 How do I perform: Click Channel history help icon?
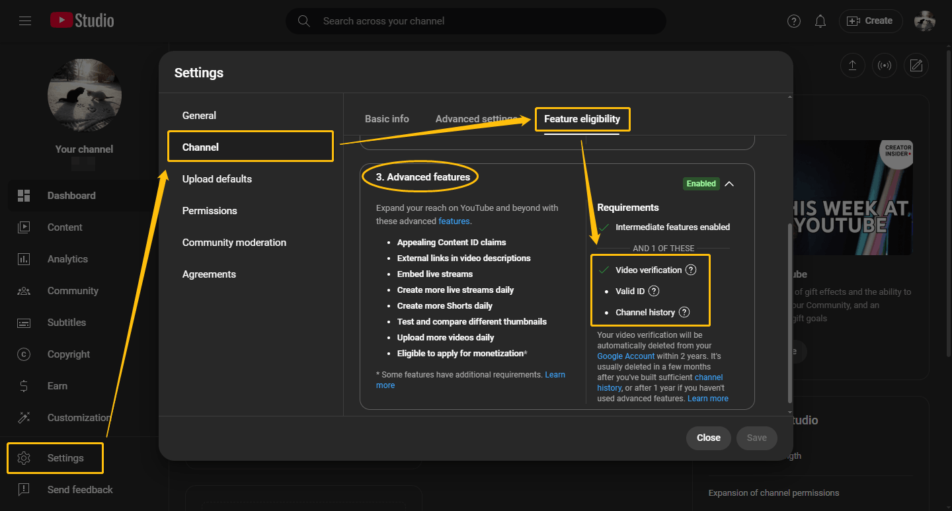[684, 312]
